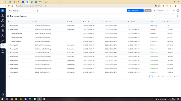This screenshot has width=181, height=101.
Task: Expand the running Project publish row
Action: click(9, 26)
